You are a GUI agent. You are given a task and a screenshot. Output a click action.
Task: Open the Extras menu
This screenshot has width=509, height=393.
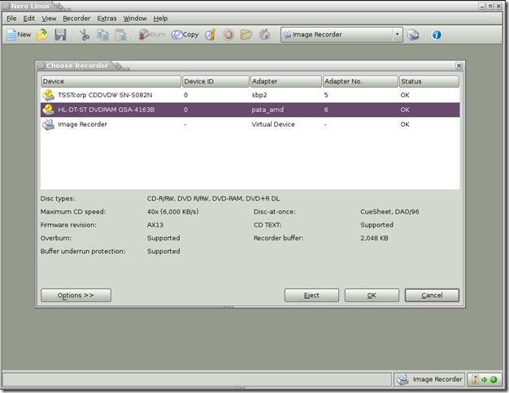107,18
